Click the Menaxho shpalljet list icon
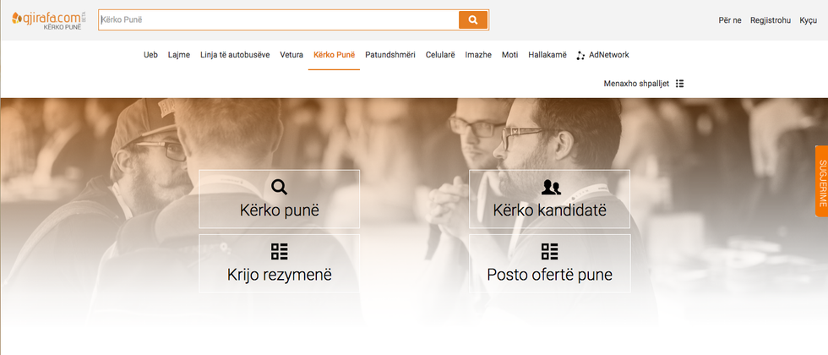Image resolution: width=828 pixels, height=355 pixels. click(679, 84)
